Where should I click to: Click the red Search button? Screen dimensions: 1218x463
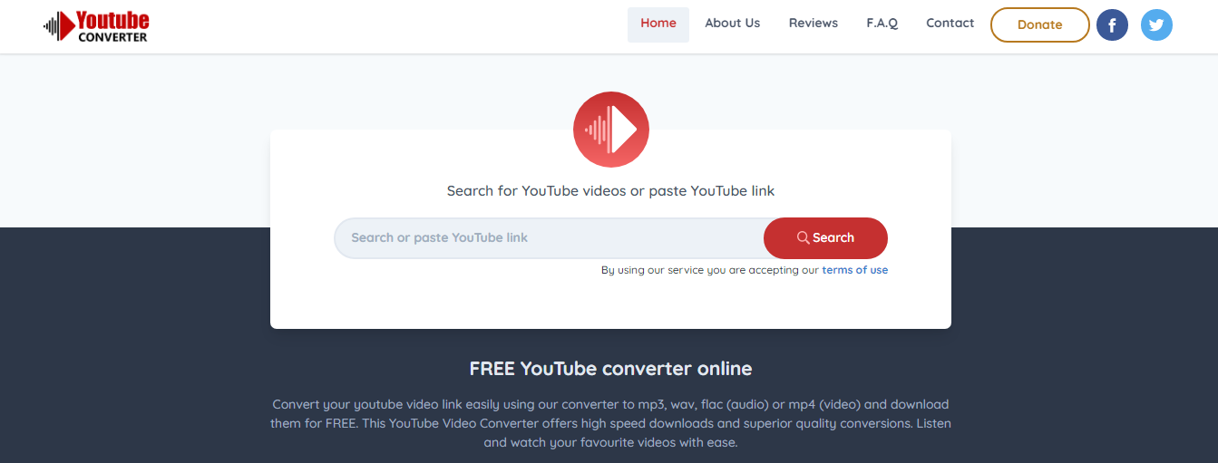pyautogui.click(x=825, y=238)
